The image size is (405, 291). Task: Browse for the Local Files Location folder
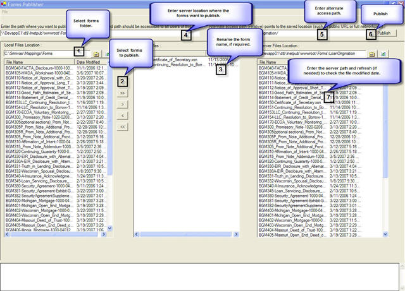click(96, 54)
